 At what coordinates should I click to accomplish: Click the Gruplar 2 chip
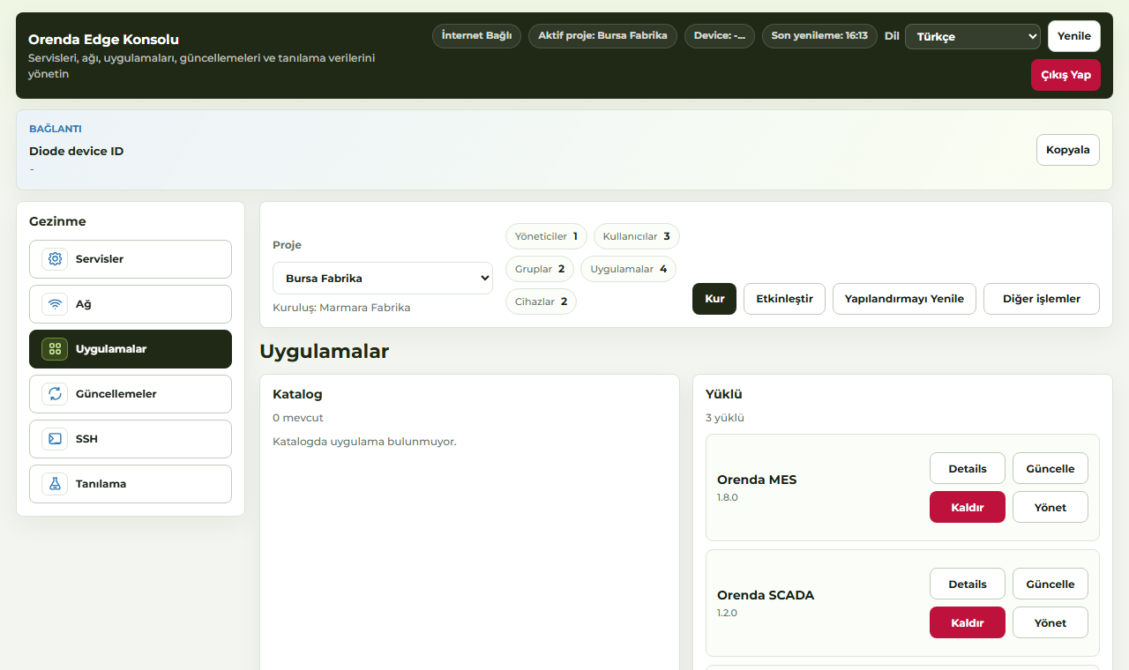pyautogui.click(x=540, y=269)
